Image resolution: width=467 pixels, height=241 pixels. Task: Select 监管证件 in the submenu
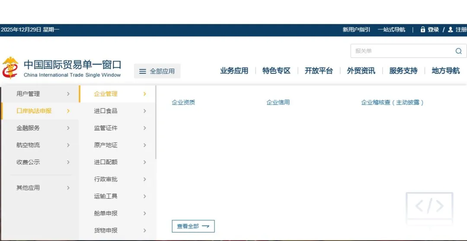pos(106,128)
